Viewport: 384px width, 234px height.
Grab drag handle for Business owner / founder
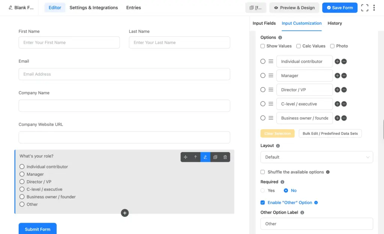click(x=271, y=118)
